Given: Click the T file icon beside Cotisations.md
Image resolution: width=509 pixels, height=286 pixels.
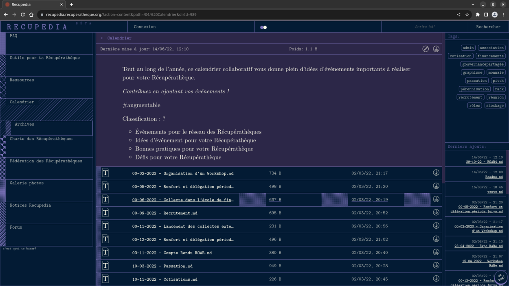Looking at the screenshot, I should (105, 279).
